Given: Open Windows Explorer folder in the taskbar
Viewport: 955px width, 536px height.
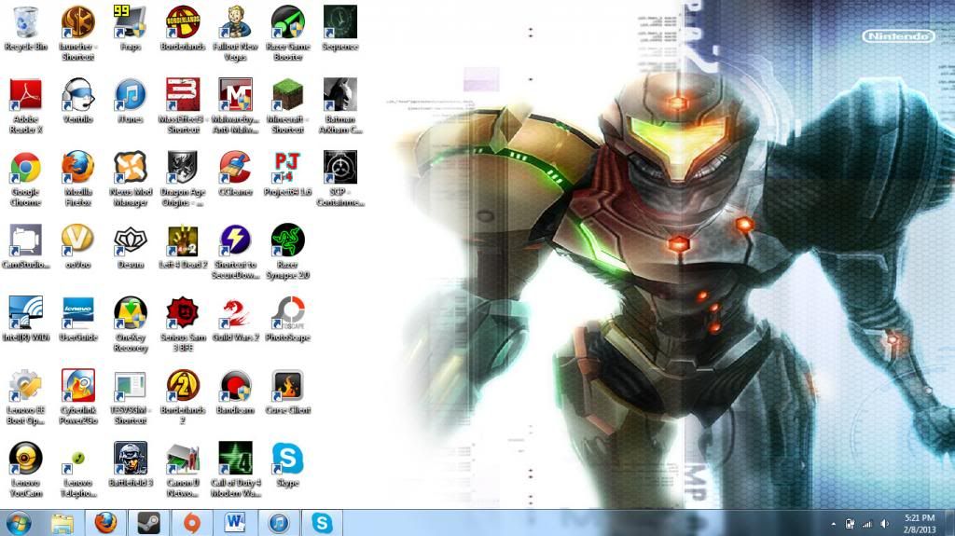Looking at the screenshot, I should (x=62, y=523).
